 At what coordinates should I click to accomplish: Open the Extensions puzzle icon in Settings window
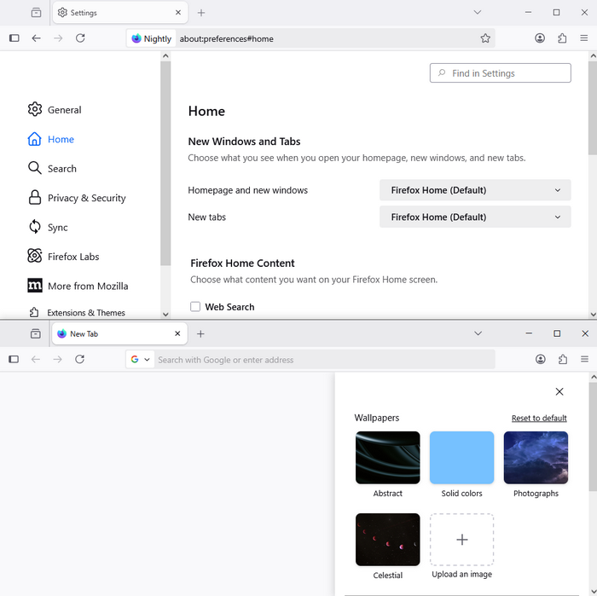[562, 38]
